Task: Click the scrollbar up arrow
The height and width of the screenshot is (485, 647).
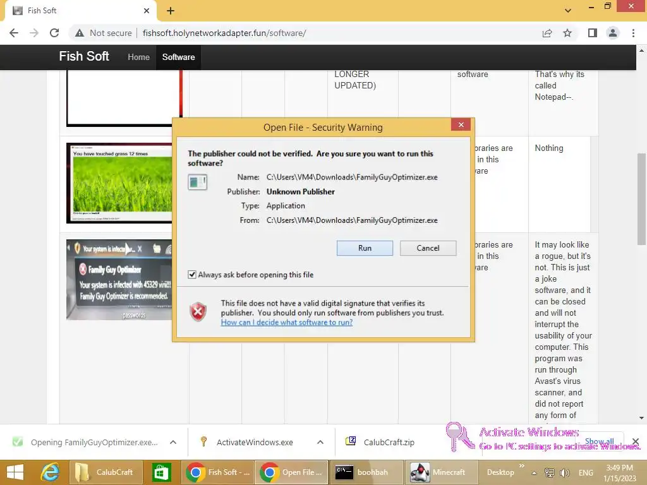Action: pos(641,51)
